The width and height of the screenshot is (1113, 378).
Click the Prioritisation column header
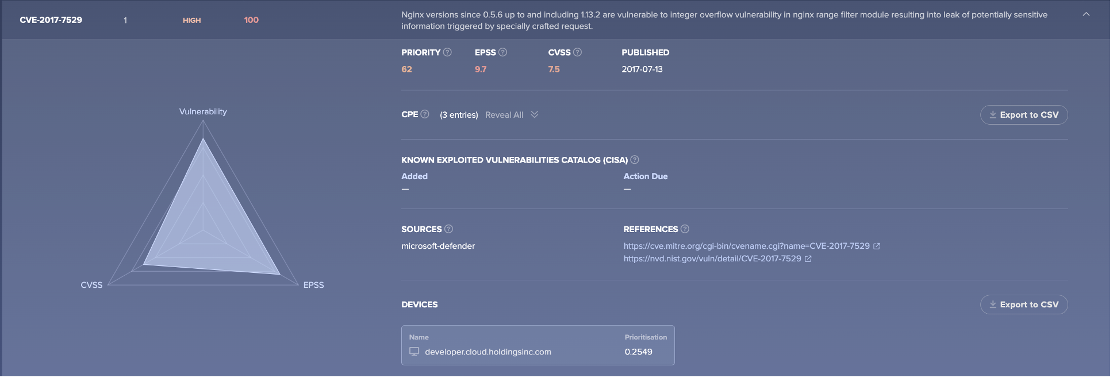click(646, 337)
